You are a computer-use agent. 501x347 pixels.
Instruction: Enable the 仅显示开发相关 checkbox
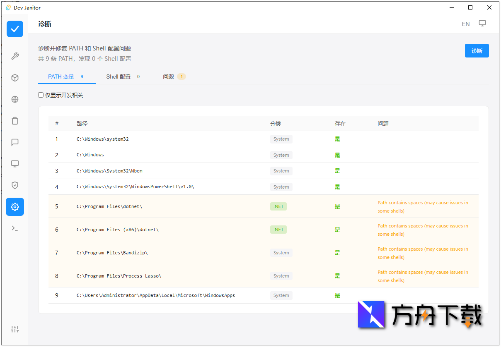(41, 95)
